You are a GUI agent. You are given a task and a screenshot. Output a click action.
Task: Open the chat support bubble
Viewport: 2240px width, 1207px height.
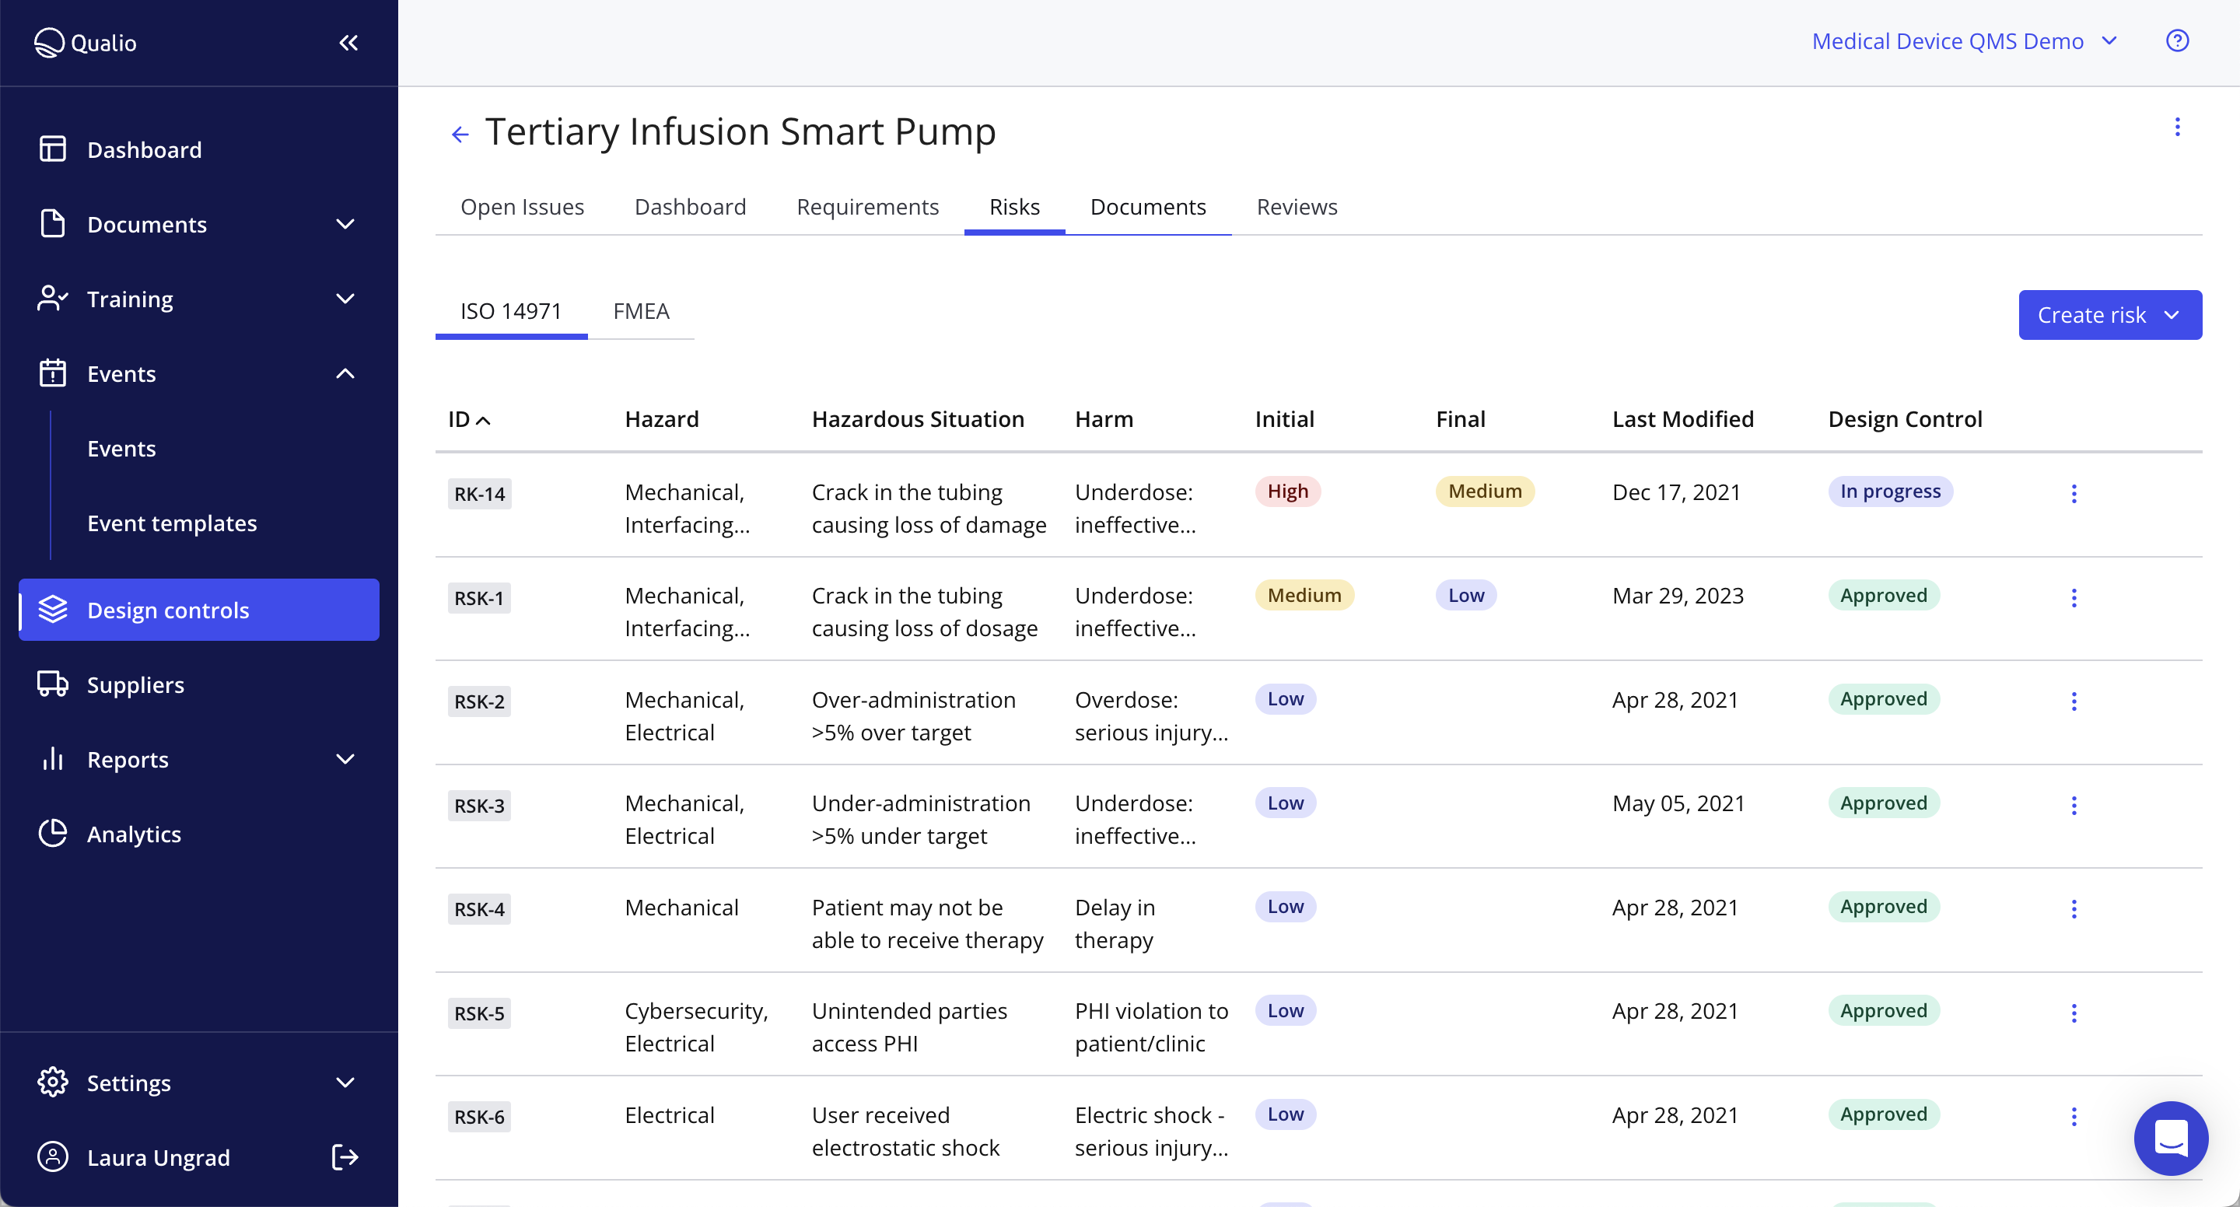point(2169,1138)
